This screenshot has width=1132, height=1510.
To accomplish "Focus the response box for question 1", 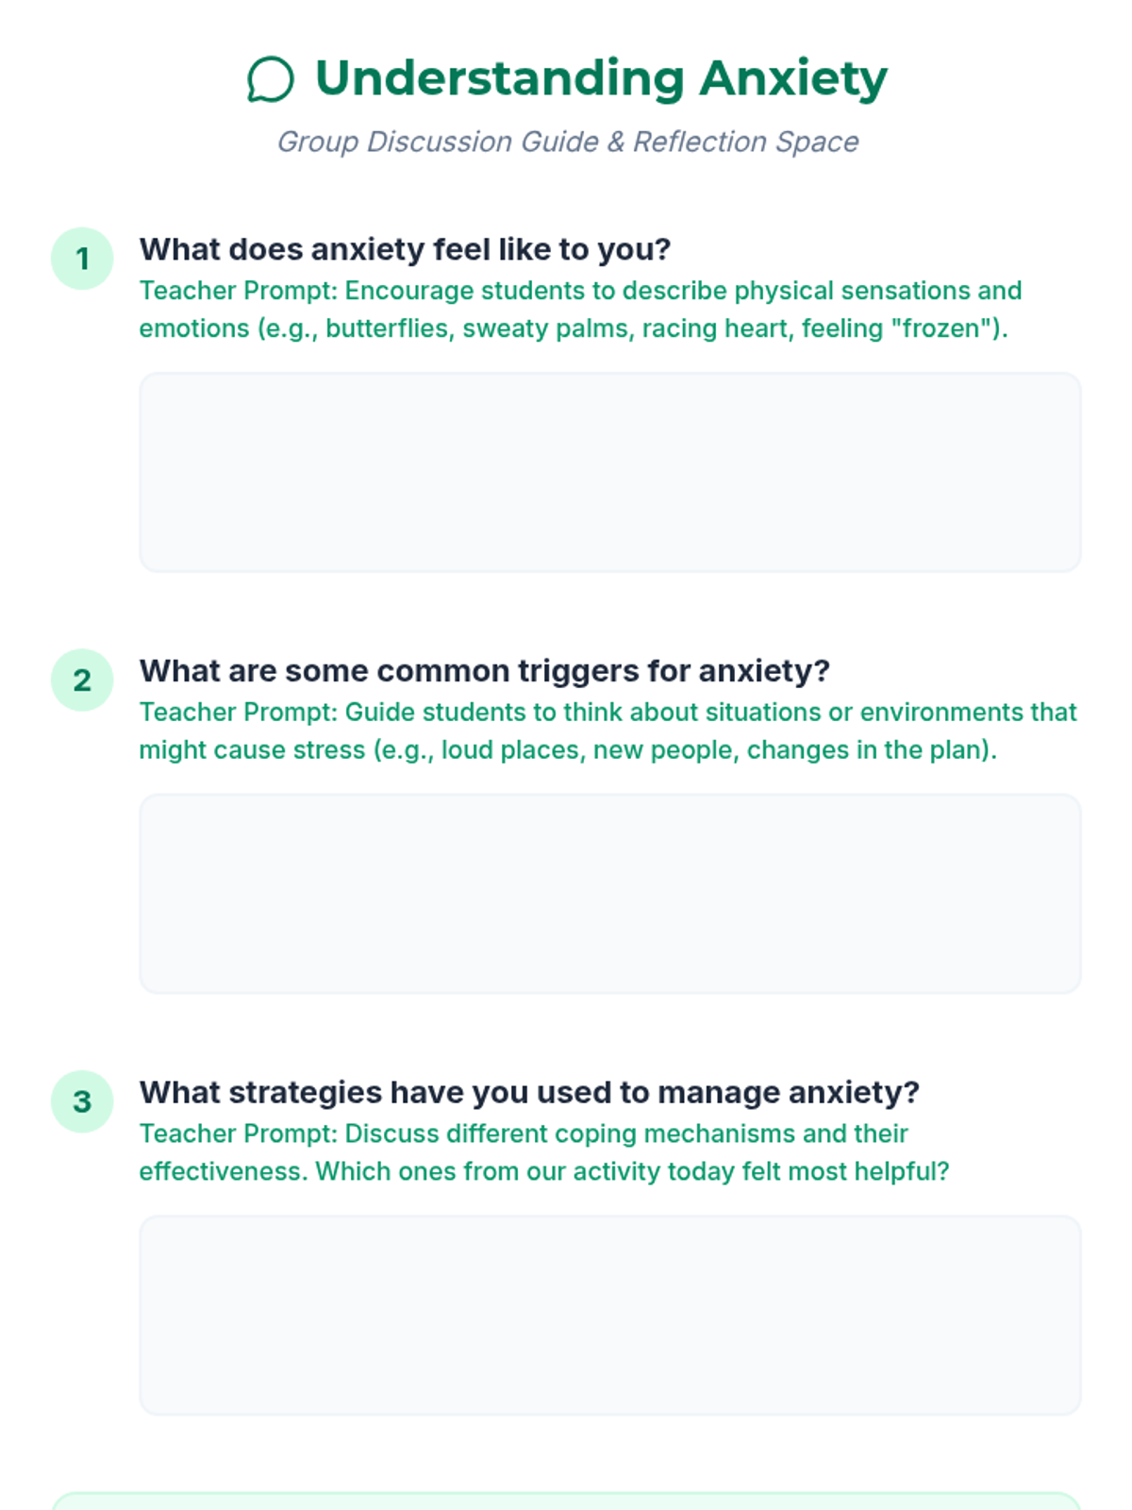I will [x=609, y=472].
